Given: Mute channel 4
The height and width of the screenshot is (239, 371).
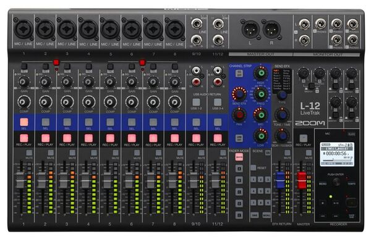Looking at the screenshot, I should pyautogui.click(x=94, y=153).
